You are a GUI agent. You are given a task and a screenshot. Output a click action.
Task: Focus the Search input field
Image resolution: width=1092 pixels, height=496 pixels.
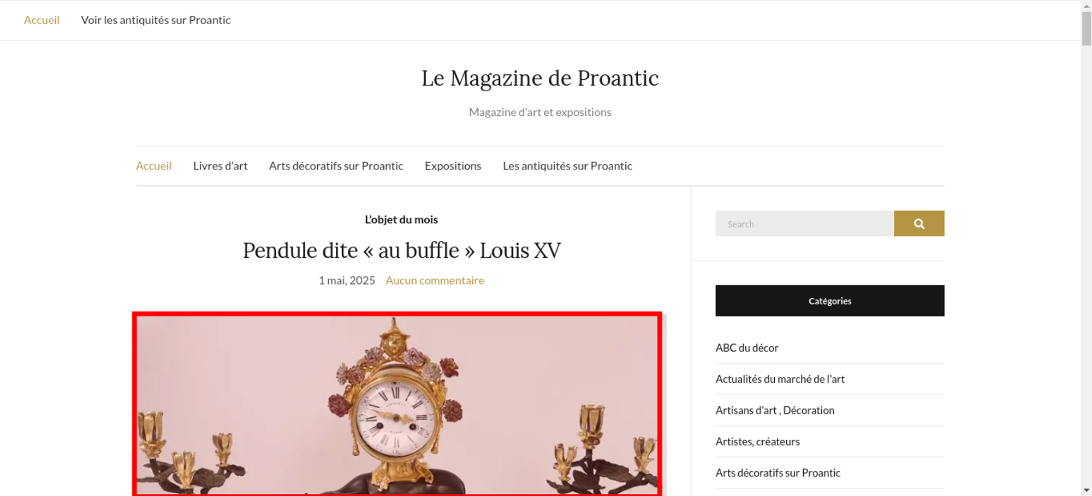(804, 223)
